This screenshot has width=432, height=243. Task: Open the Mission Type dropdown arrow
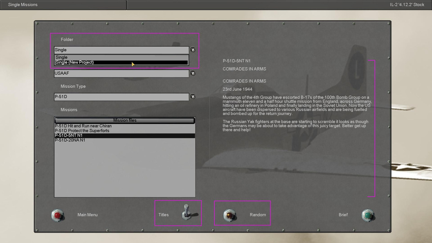[192, 97]
